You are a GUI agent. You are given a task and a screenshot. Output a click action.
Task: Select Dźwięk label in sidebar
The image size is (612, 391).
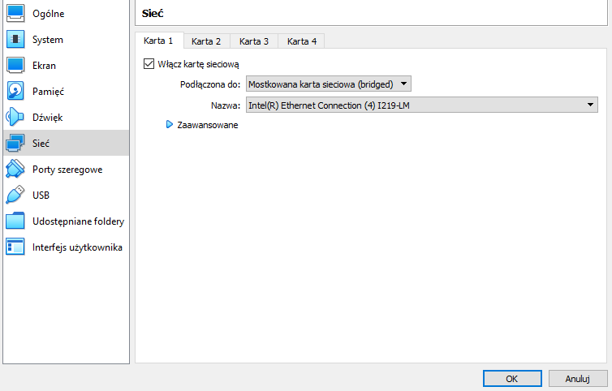(48, 118)
